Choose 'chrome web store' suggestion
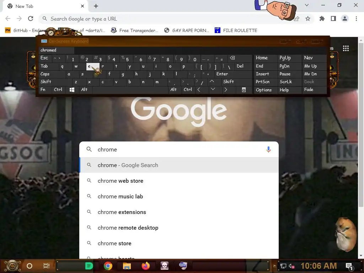The image size is (364, 273). [x=179, y=181]
